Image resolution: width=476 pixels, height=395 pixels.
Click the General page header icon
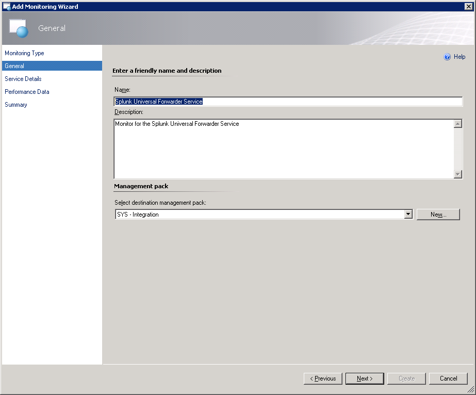point(19,28)
